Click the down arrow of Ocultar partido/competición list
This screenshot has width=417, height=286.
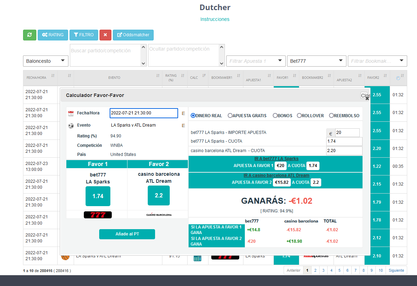click(221, 63)
